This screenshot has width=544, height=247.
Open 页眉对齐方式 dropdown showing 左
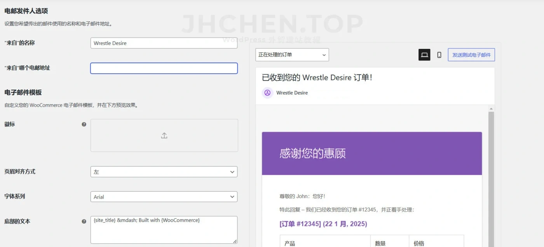point(164,172)
